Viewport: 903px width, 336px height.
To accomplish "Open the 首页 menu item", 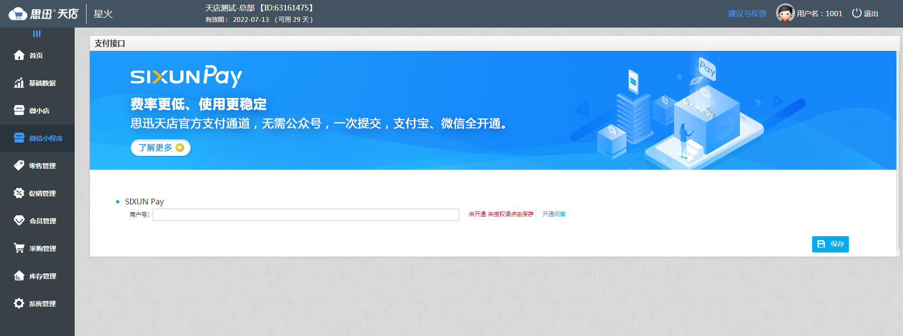I will pyautogui.click(x=37, y=55).
